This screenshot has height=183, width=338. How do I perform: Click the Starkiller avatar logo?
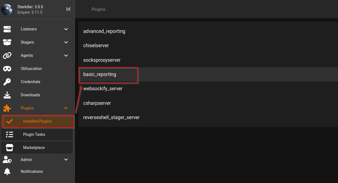pyautogui.click(x=6, y=9)
